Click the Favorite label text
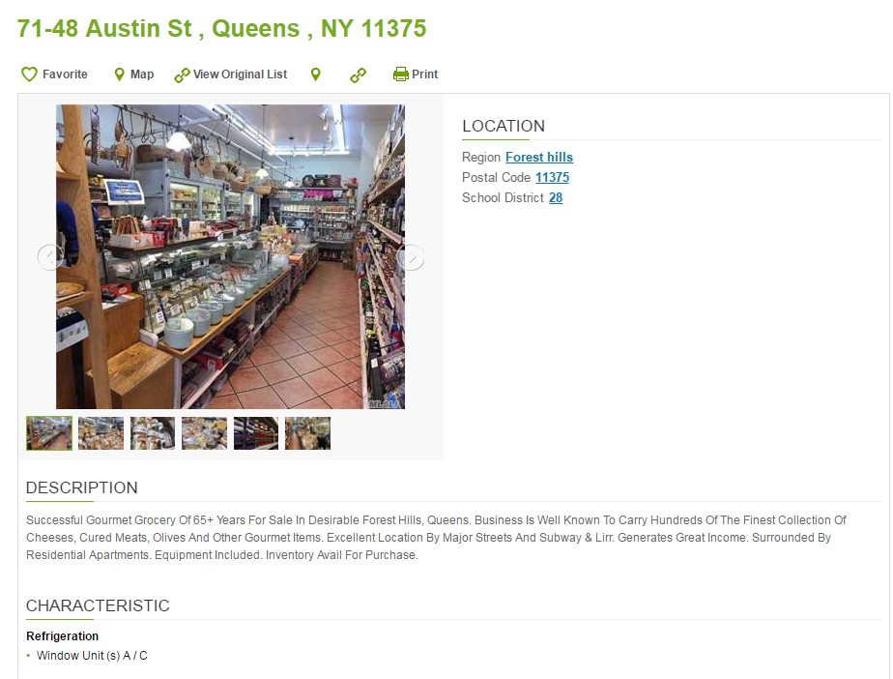 pyautogui.click(x=65, y=74)
